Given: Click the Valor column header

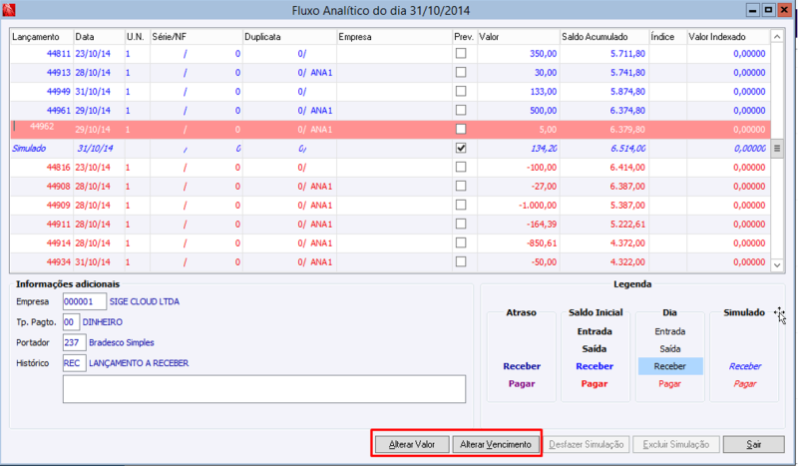Looking at the screenshot, I should (x=518, y=37).
